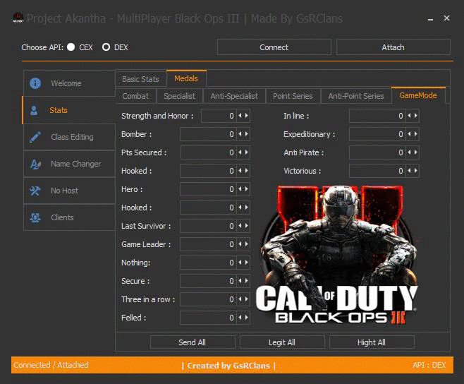Screen dimensions: 464x384
Task: Decrease Expeditionary value with left arrow
Action: click(409, 134)
